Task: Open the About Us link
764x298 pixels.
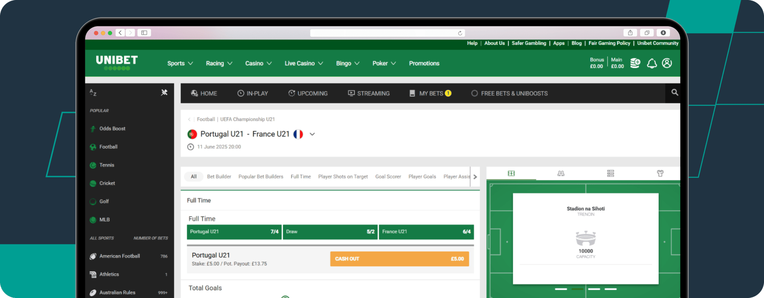Action: click(494, 43)
